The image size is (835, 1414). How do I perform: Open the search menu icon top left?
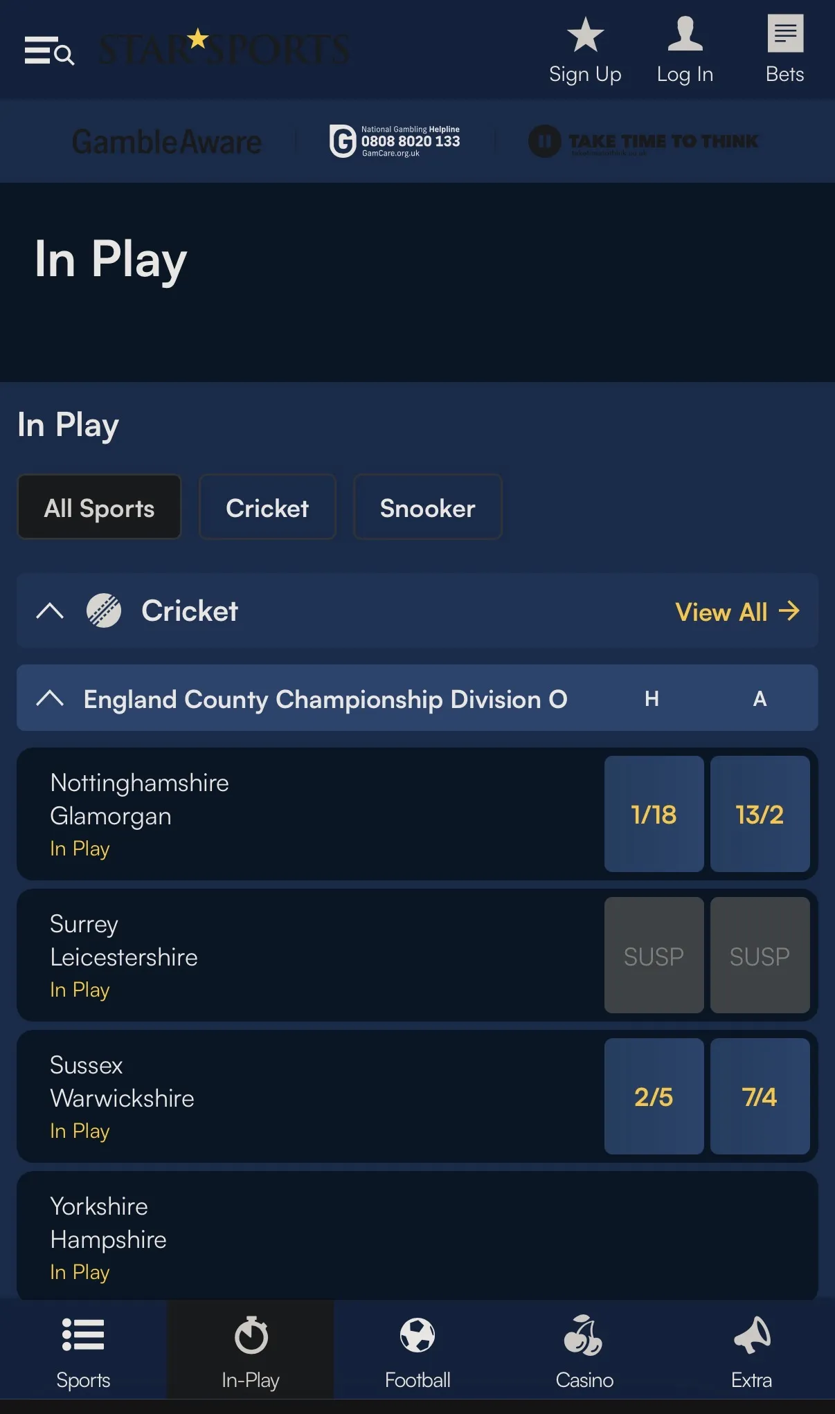[50, 52]
